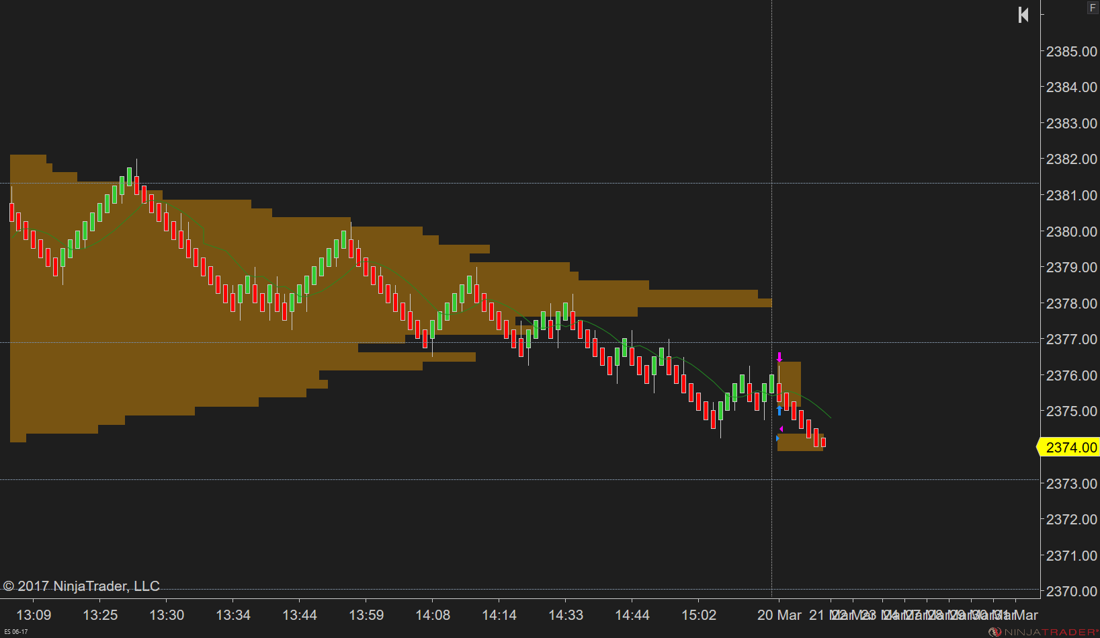The width and height of the screenshot is (1100, 638).
Task: Click the 2373.00 price axis label
Action: [x=1071, y=483]
